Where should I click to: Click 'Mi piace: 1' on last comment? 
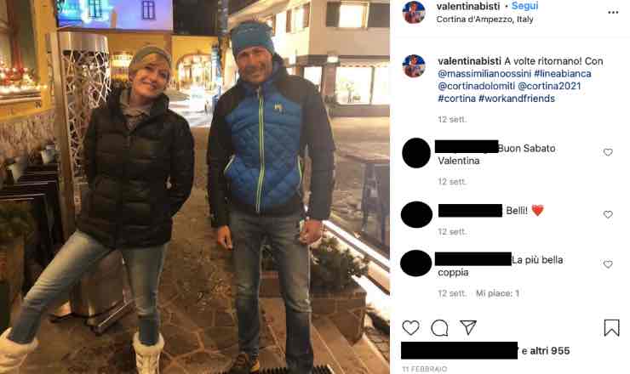click(497, 293)
